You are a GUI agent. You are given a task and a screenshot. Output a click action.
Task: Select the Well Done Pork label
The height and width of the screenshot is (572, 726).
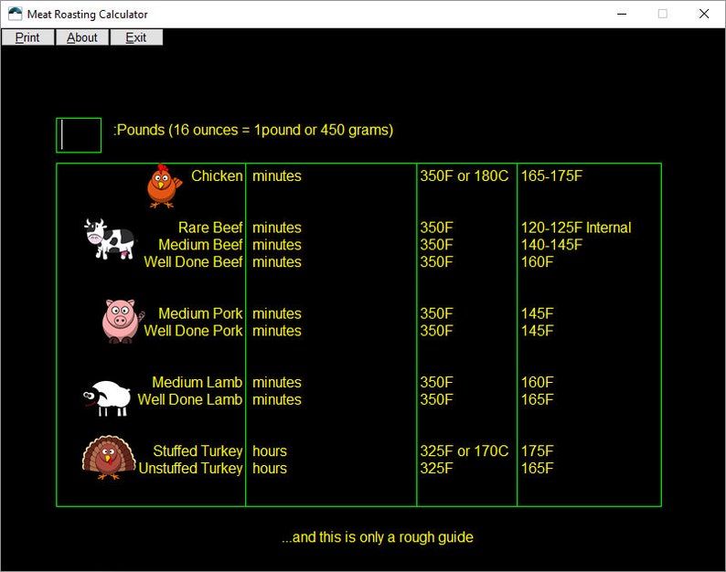pyautogui.click(x=193, y=331)
